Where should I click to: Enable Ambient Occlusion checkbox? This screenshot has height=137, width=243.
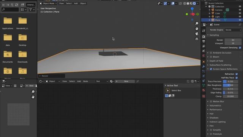[x=211, y=53]
